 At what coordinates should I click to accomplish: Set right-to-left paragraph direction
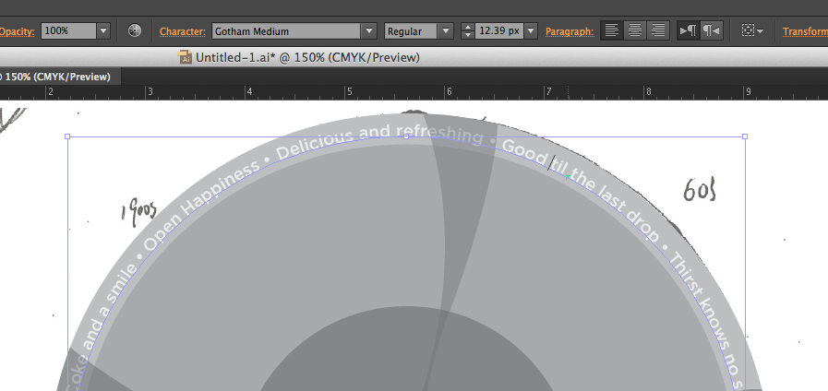711,30
